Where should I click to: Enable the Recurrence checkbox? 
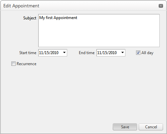[13, 64]
